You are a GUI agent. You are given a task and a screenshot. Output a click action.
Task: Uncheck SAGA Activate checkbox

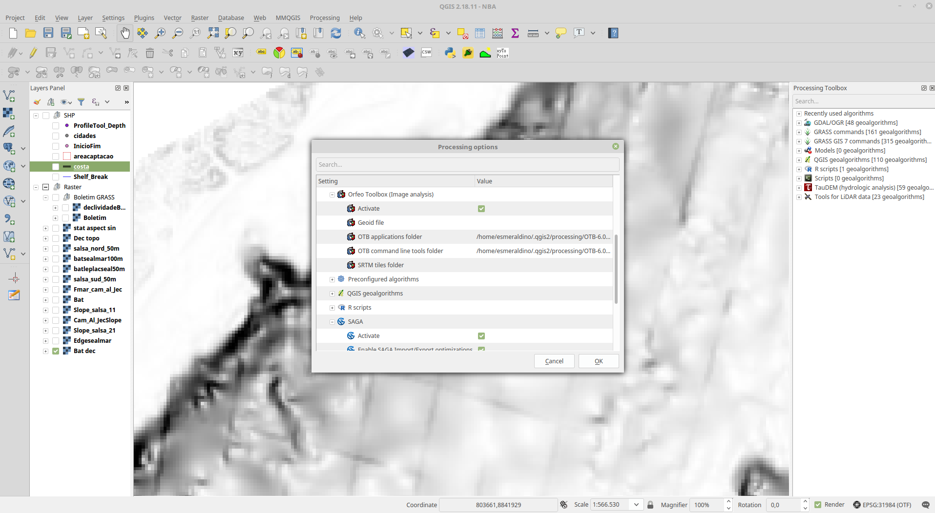pos(481,336)
